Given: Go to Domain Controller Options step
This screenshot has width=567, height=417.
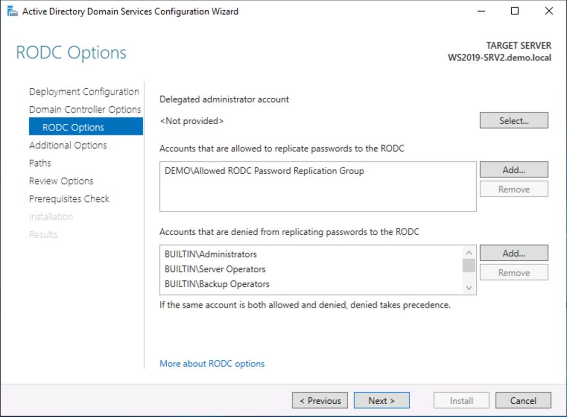Looking at the screenshot, I should [x=85, y=110].
